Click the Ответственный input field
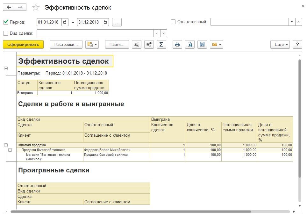This screenshot has height=217, width=307. click(x=250, y=22)
